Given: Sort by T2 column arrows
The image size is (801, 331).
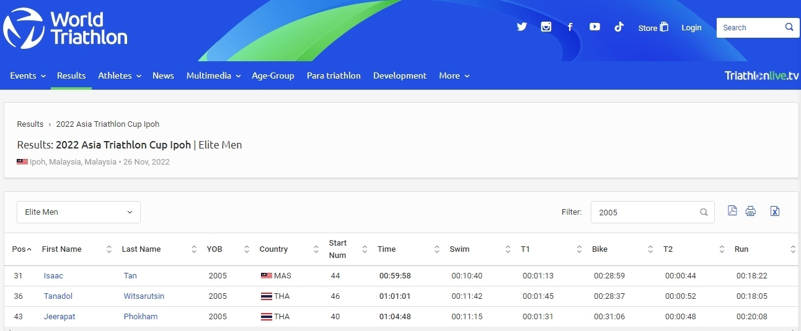Looking at the screenshot, I should point(722,249).
